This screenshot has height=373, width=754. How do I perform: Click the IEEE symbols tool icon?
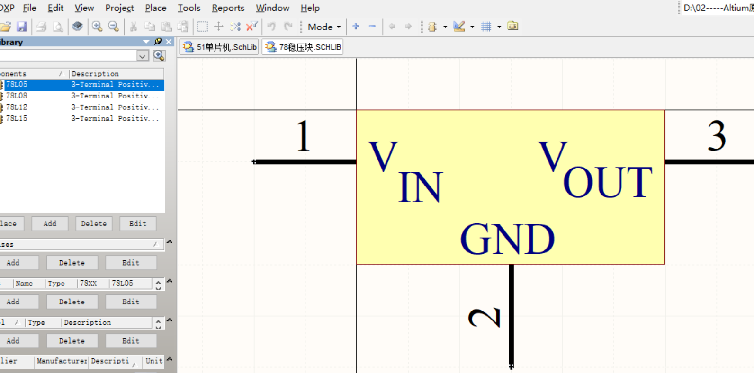pyautogui.click(x=432, y=27)
